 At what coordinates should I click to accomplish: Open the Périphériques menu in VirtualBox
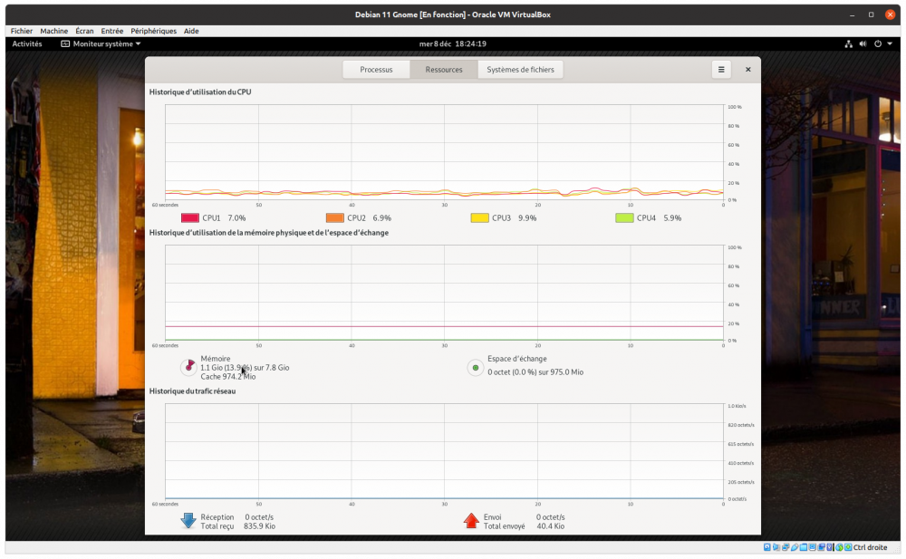pos(153,31)
